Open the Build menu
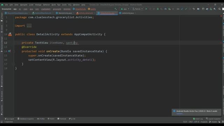The height and width of the screenshot is (126, 224). point(54,5)
